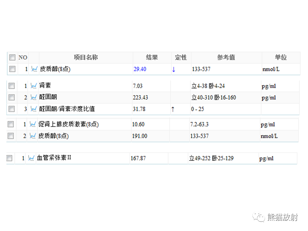The image size is (308, 231).
Task: Select the 血管紧张素II item name
Action: [x=54, y=158]
